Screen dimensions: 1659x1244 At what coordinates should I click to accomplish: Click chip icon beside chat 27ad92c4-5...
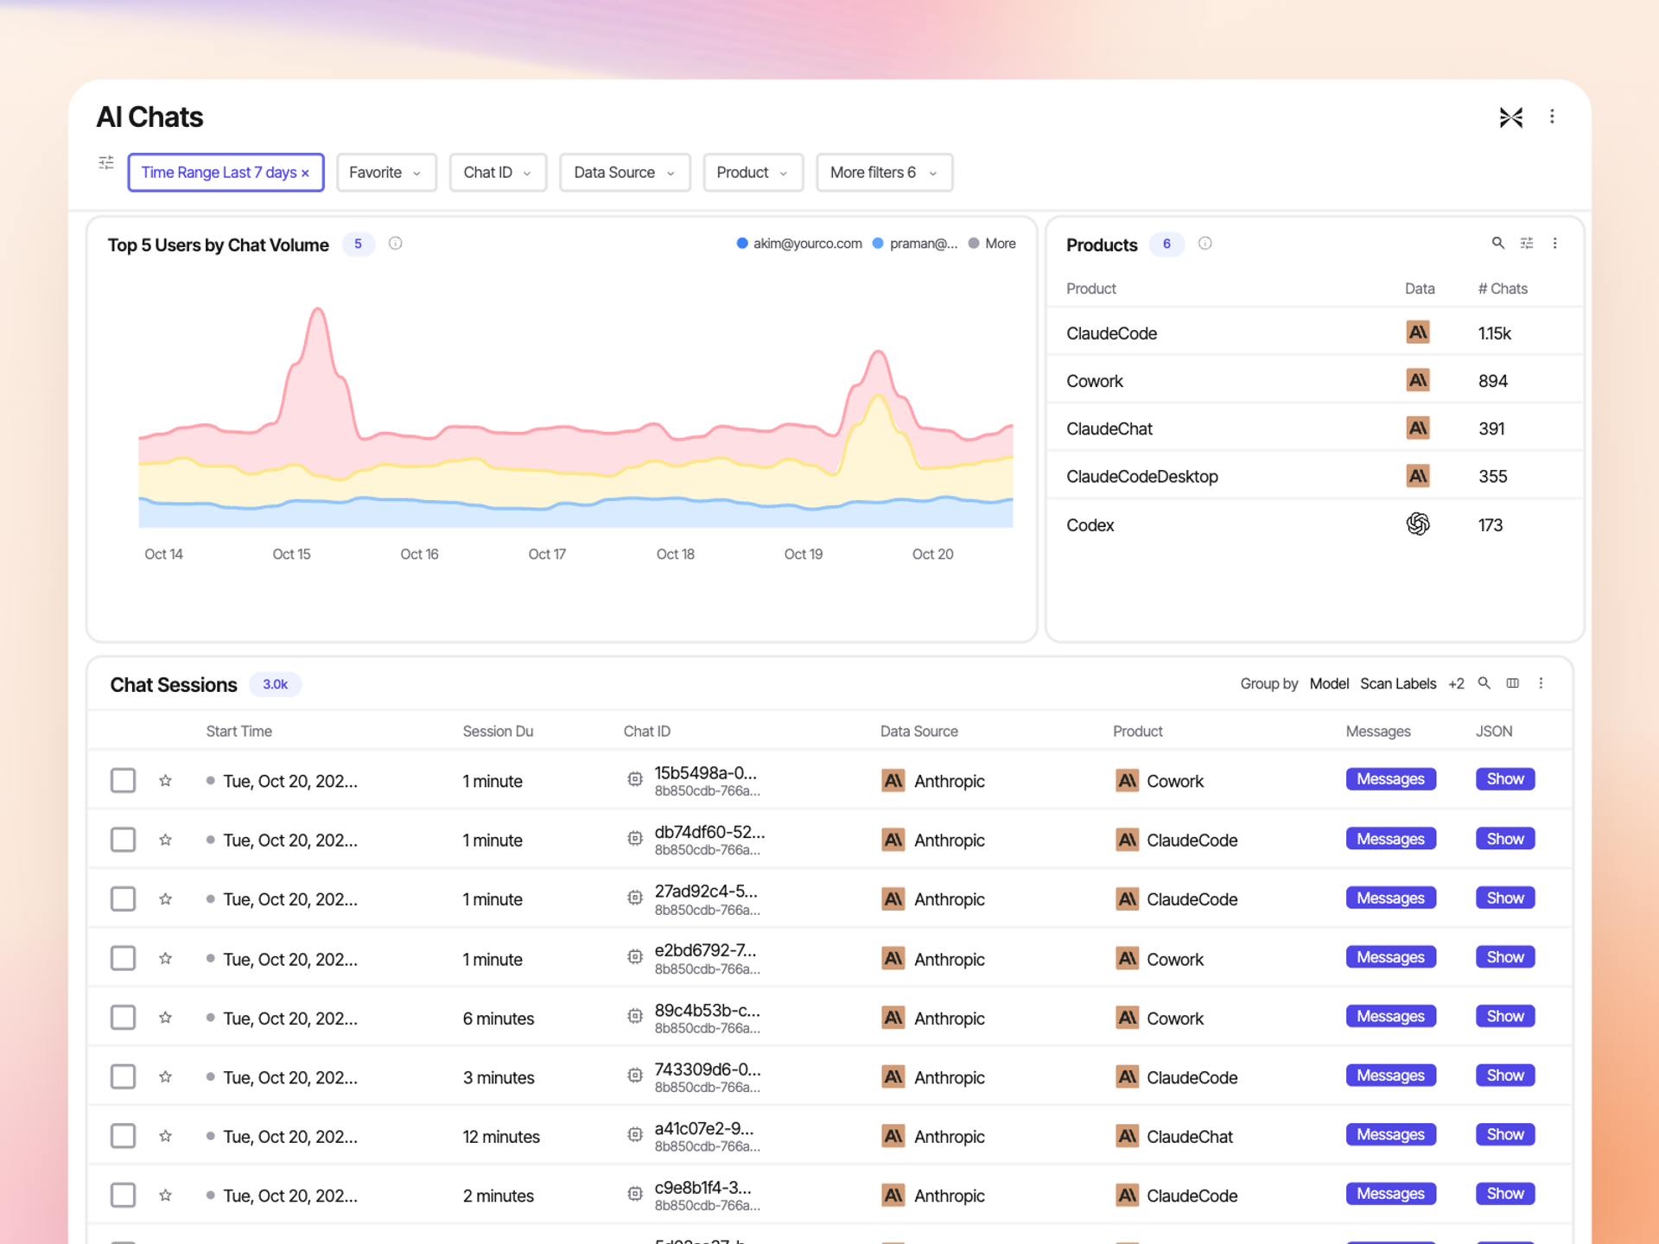click(x=635, y=898)
